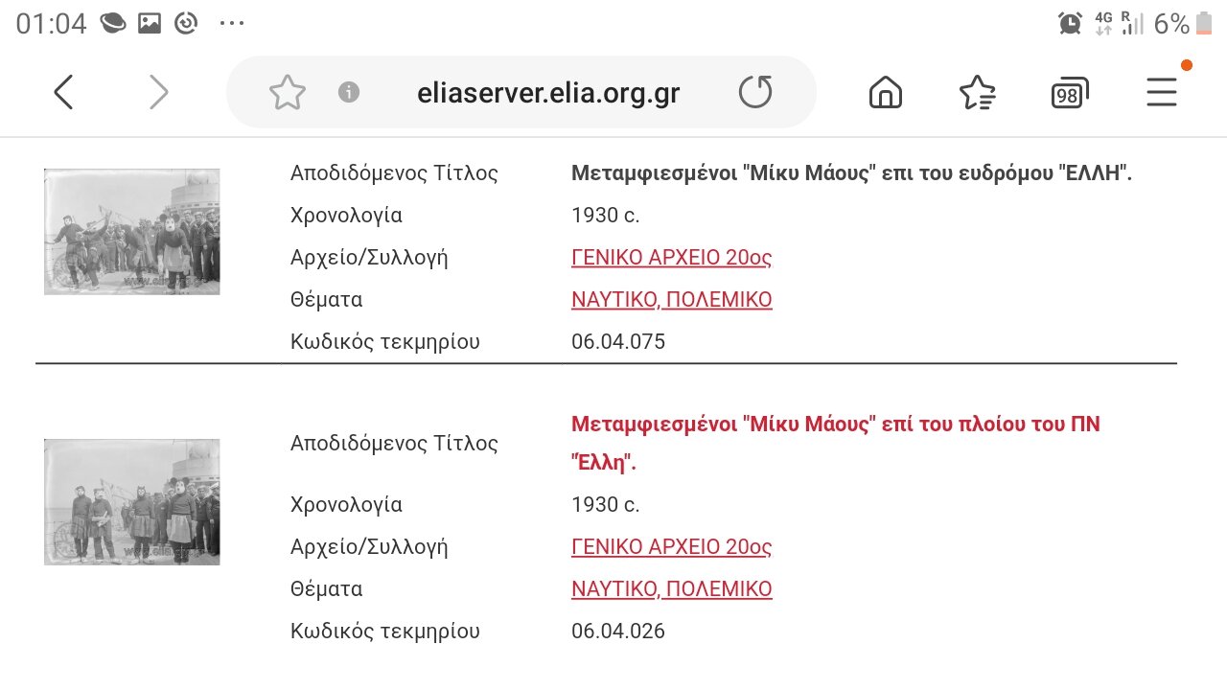The height and width of the screenshot is (690, 1227).
Task: Tap the forward navigation arrow
Action: coord(158,93)
